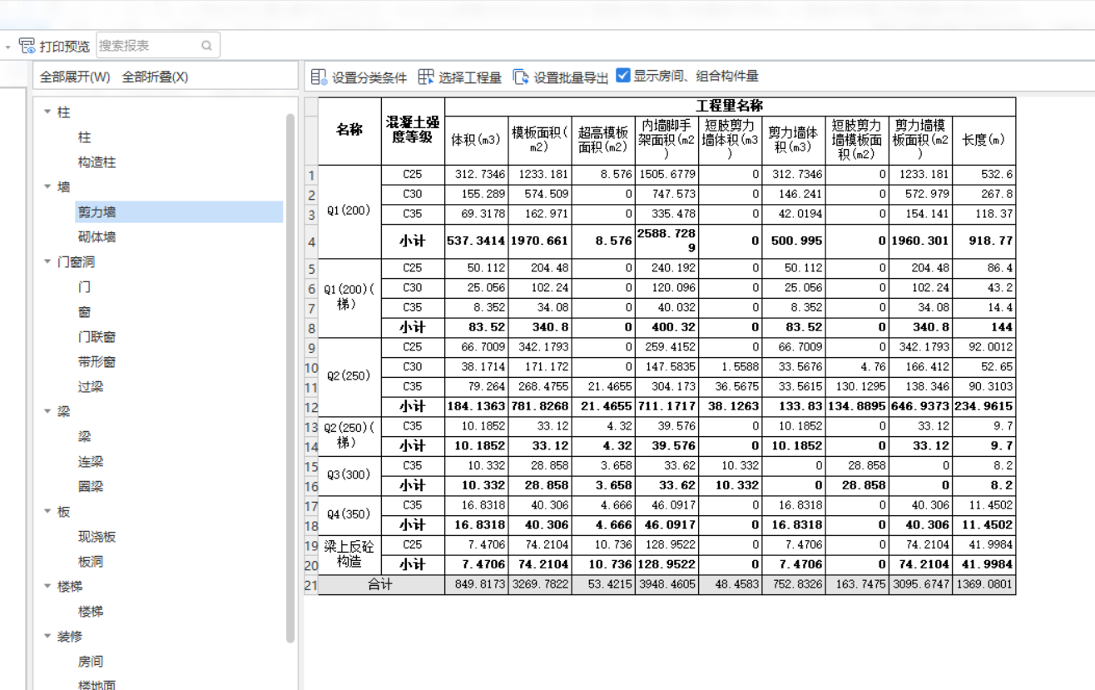Click the set classification conditions icon
The width and height of the screenshot is (1095, 690).
319,77
